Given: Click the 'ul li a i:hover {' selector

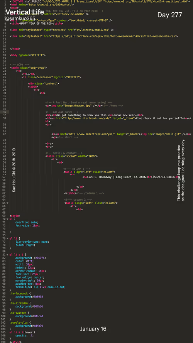Looking at the screenshot, I should (x=22, y=332).
